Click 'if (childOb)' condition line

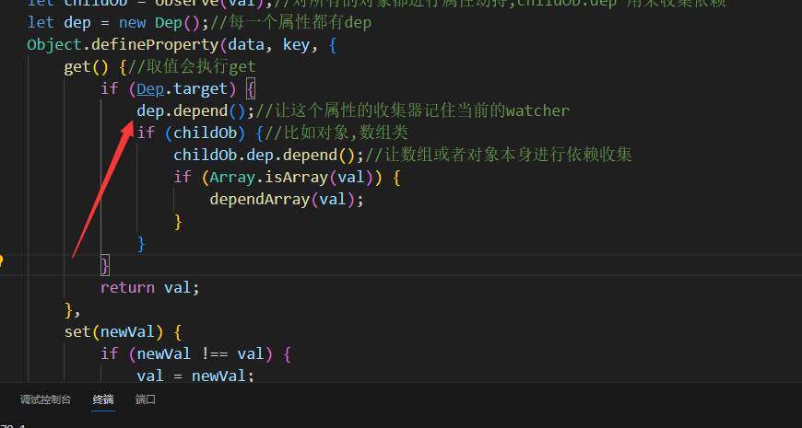[192, 133]
